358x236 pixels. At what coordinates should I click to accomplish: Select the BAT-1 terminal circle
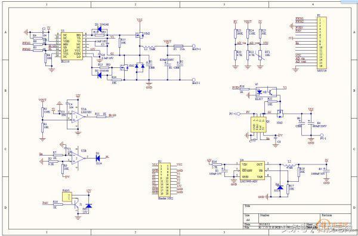tap(194, 80)
